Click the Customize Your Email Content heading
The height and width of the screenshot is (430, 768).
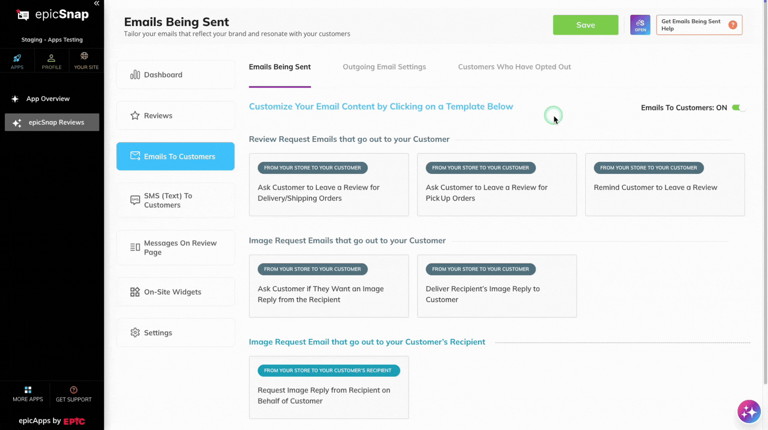(381, 106)
